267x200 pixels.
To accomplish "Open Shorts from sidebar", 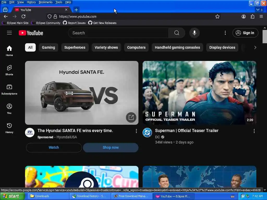I will pos(9,70).
